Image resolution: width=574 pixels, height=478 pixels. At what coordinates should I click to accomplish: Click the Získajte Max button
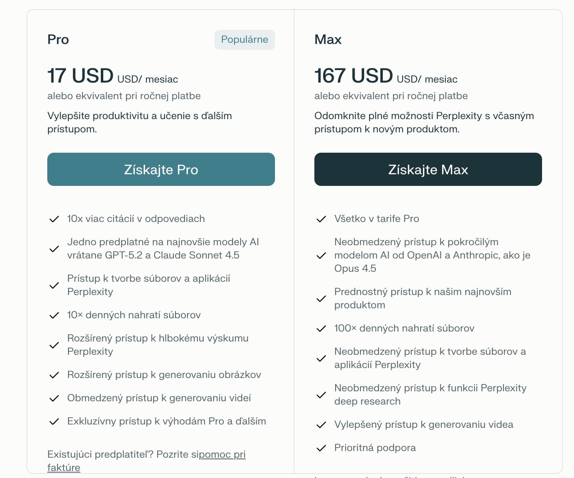(428, 169)
